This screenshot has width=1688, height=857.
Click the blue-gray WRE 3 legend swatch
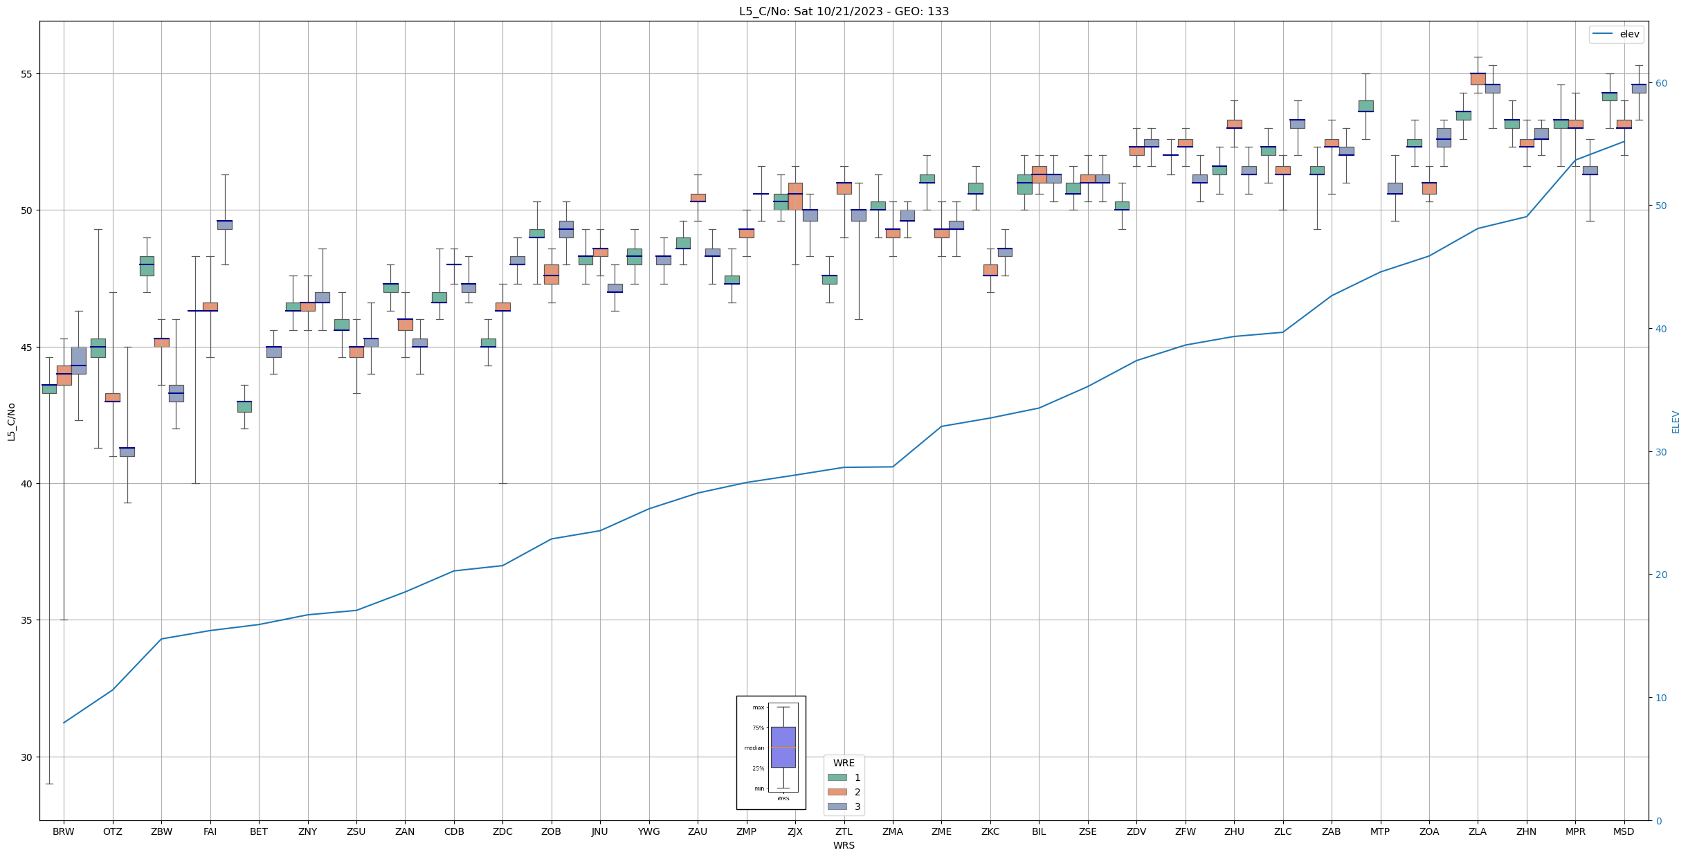point(837,806)
